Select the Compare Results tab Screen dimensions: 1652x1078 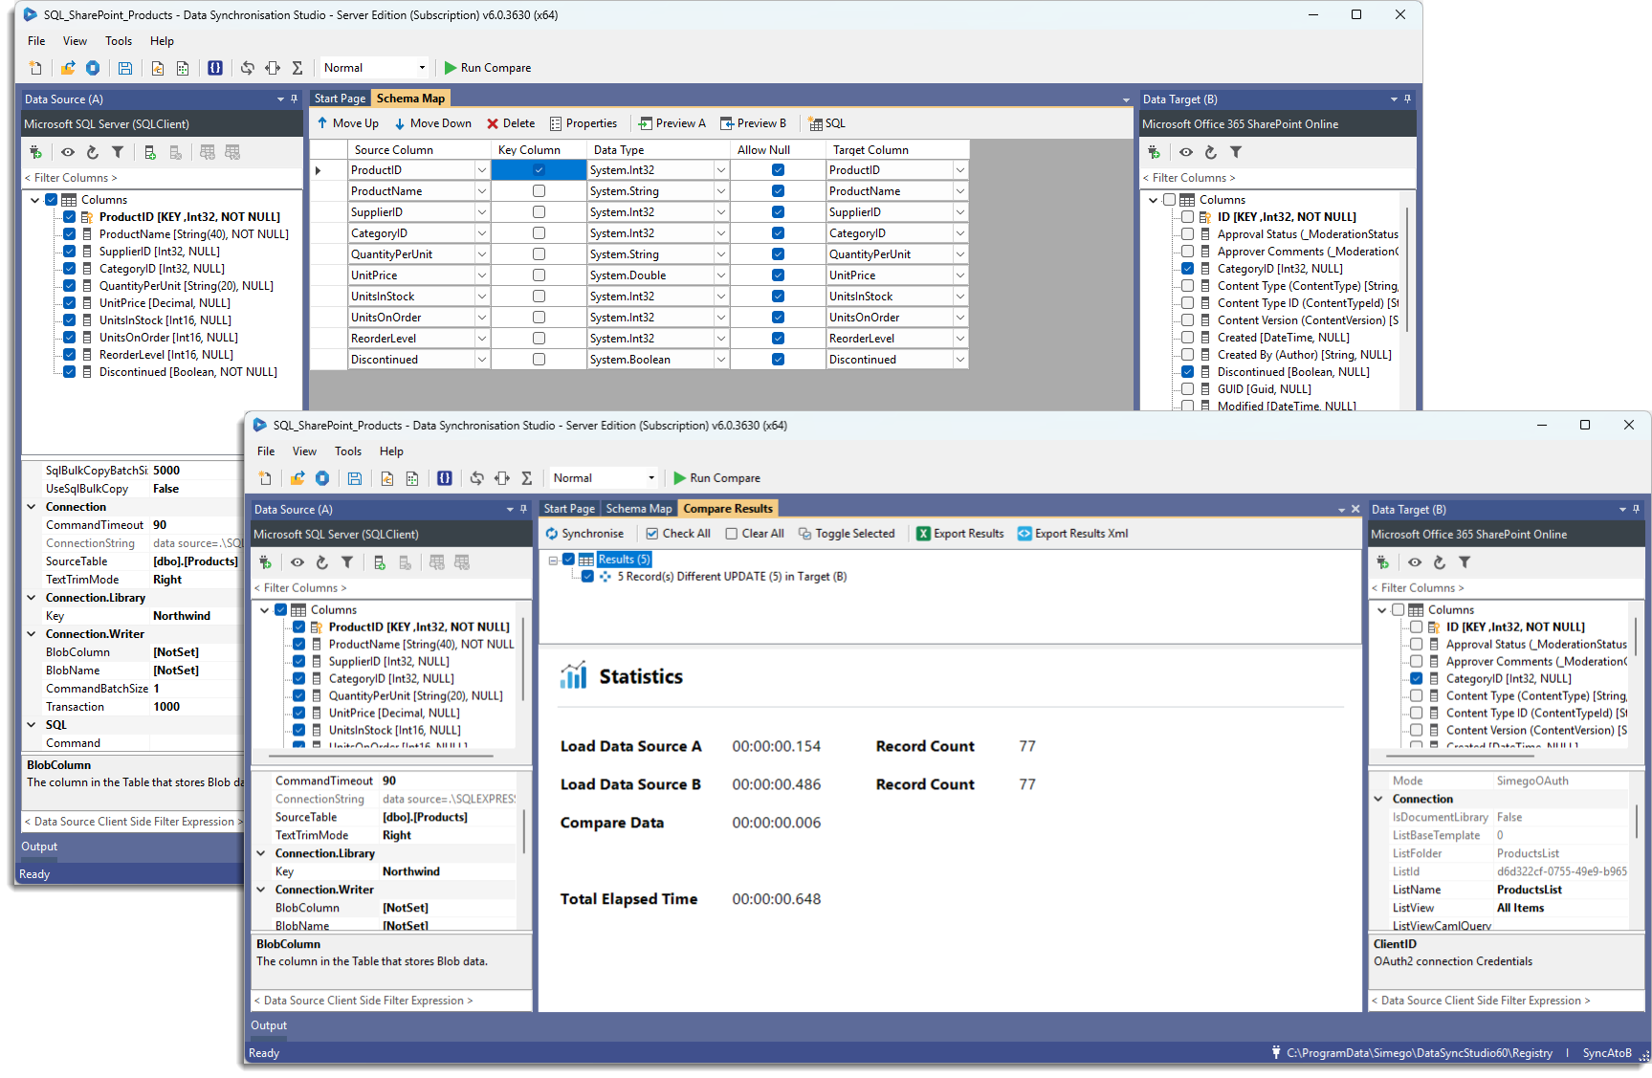coord(728,509)
